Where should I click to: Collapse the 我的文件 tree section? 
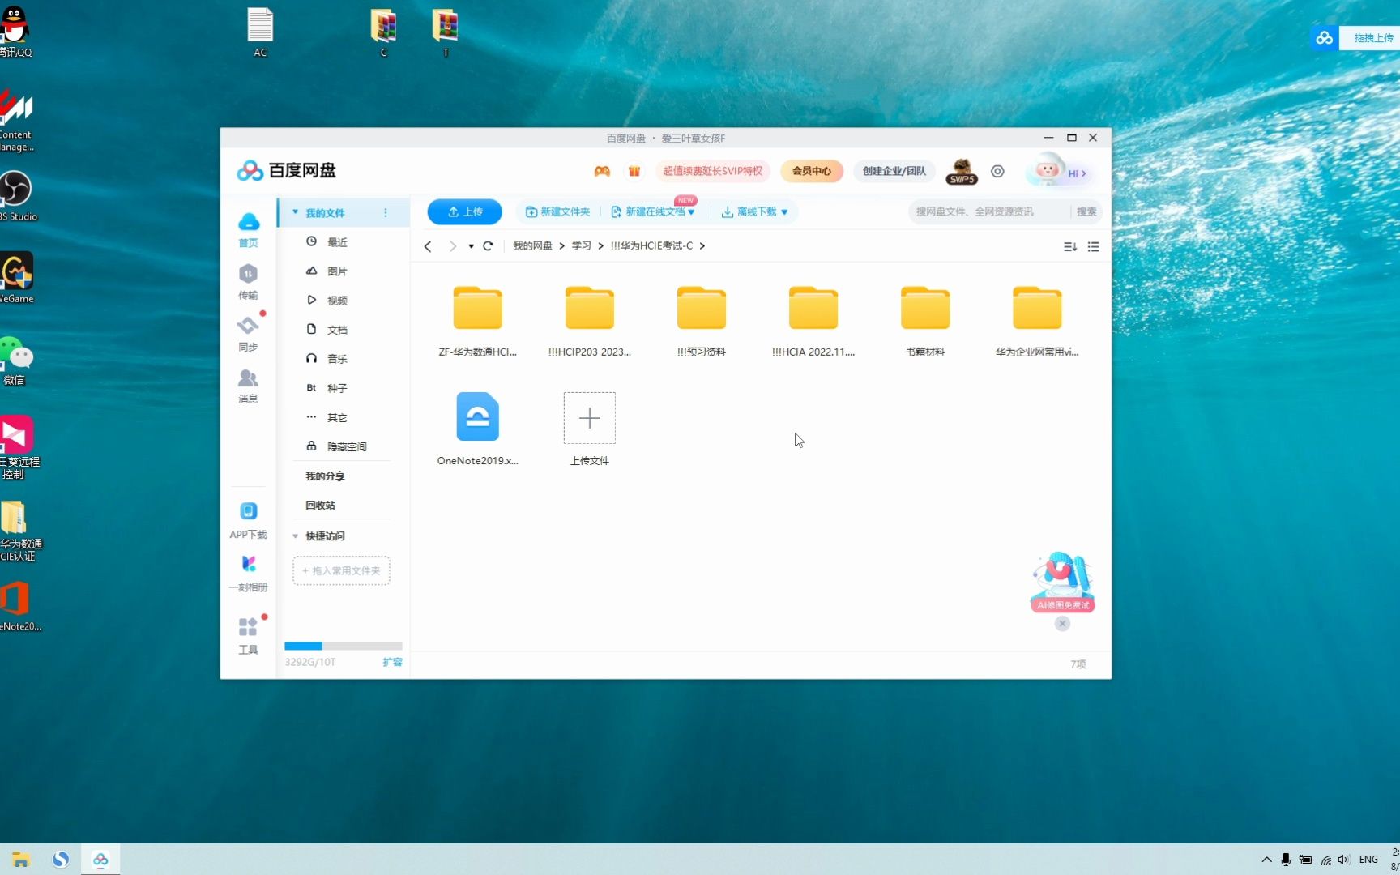[295, 212]
